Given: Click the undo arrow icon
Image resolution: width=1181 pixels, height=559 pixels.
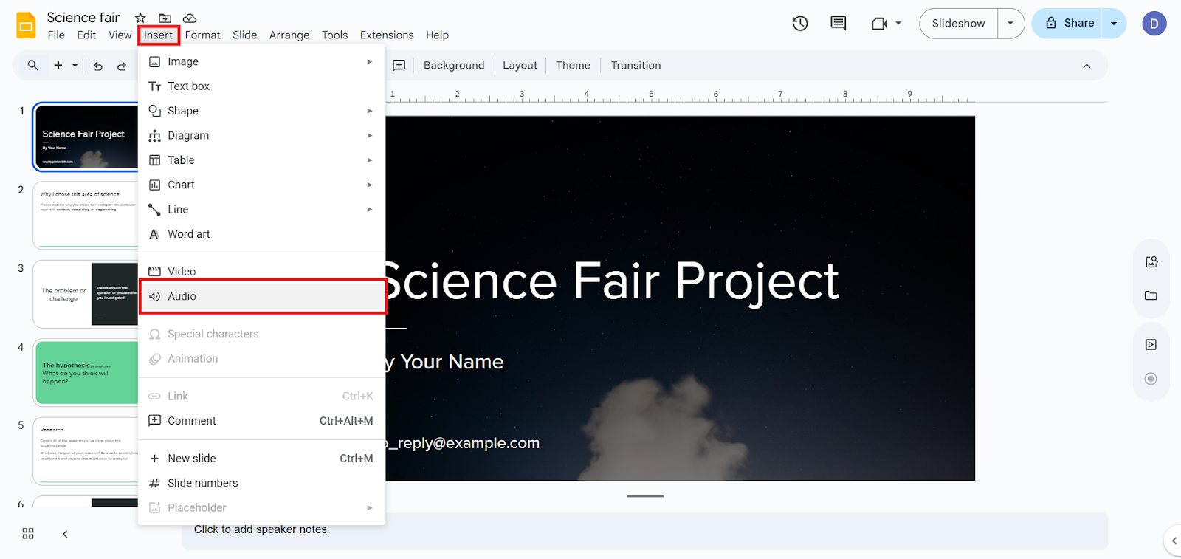Looking at the screenshot, I should 98,66.
